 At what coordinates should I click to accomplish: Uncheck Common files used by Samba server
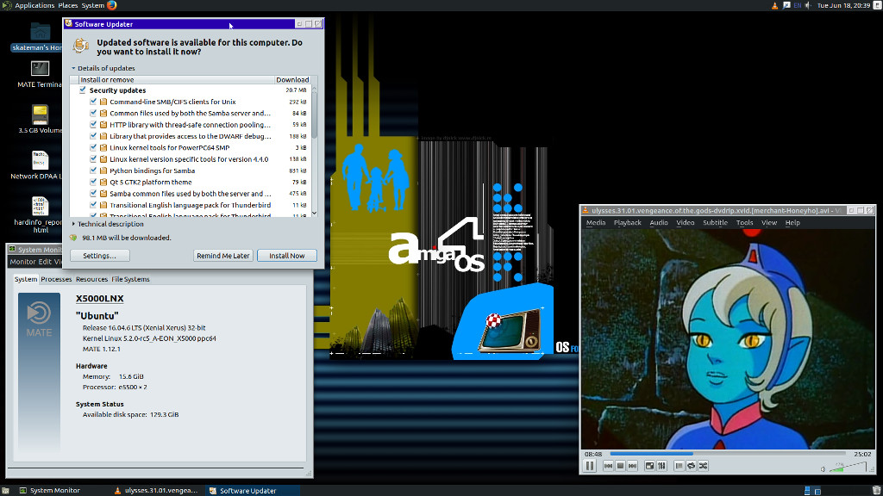click(93, 113)
